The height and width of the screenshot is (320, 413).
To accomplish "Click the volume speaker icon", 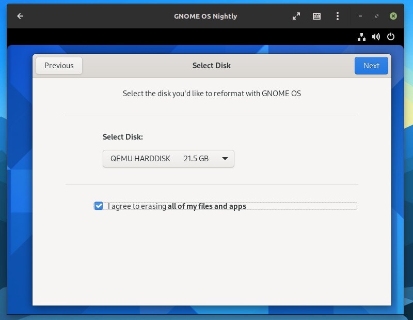I will coord(376,37).
